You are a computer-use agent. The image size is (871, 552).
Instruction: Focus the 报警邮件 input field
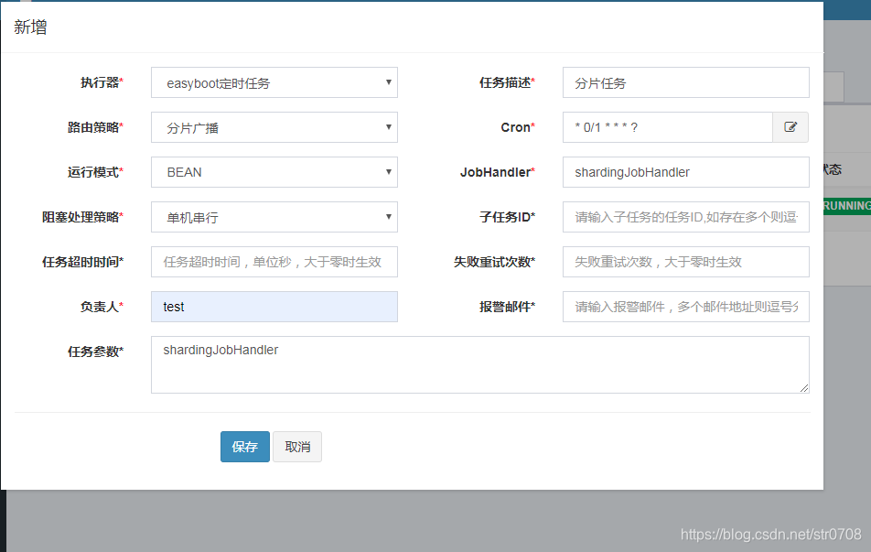pos(686,307)
